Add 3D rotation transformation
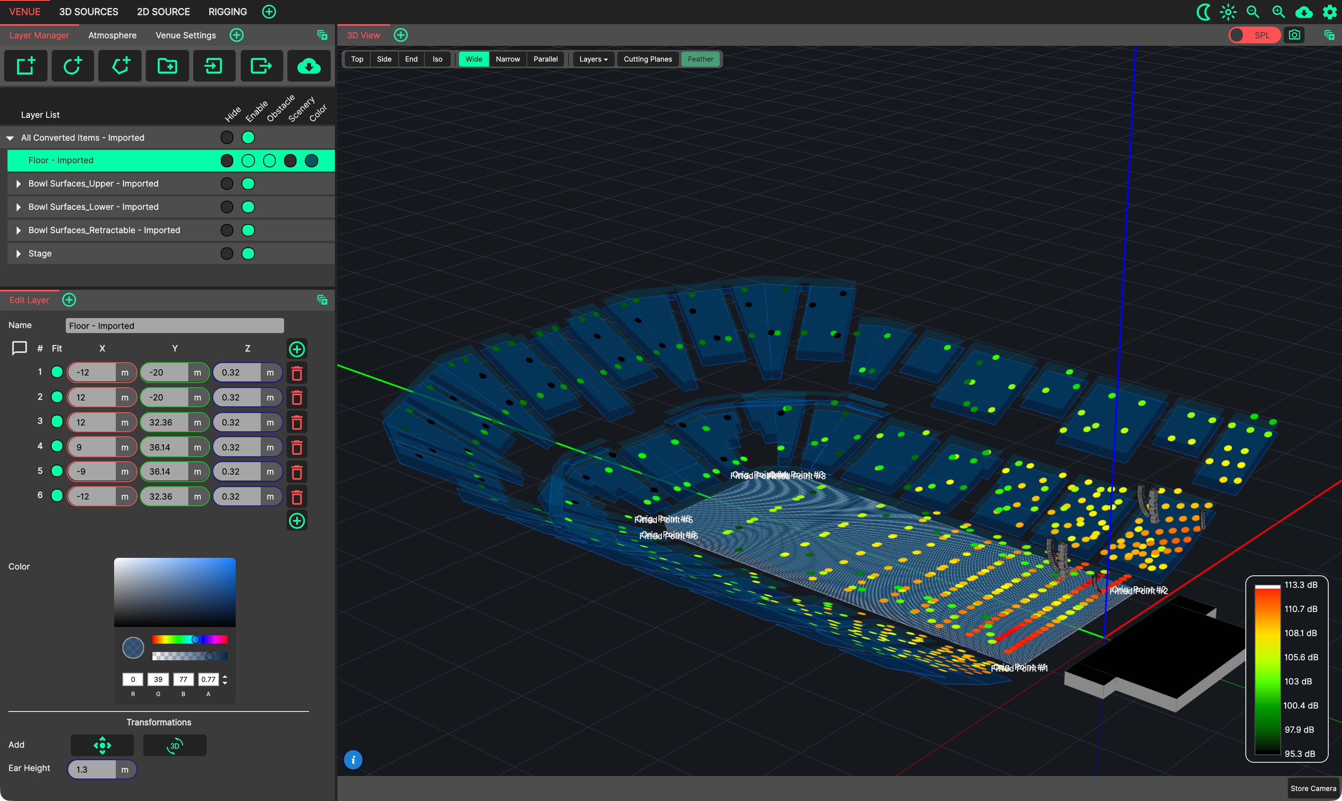 [x=175, y=745]
